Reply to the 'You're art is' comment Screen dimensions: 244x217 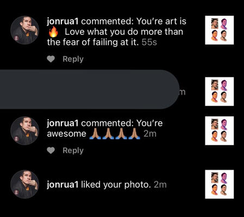tap(73, 59)
